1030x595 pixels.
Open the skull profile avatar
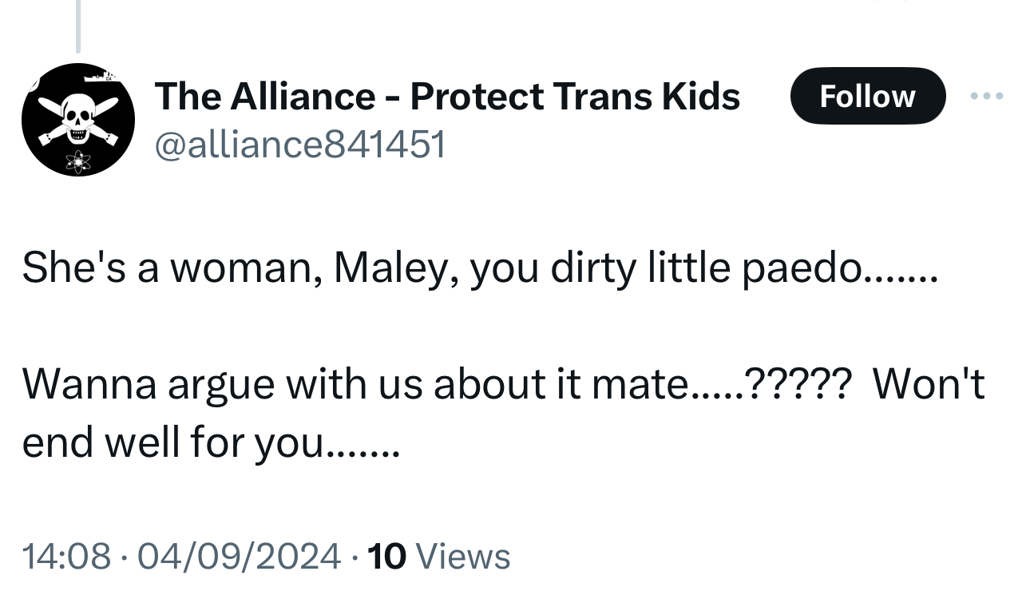tap(77, 120)
